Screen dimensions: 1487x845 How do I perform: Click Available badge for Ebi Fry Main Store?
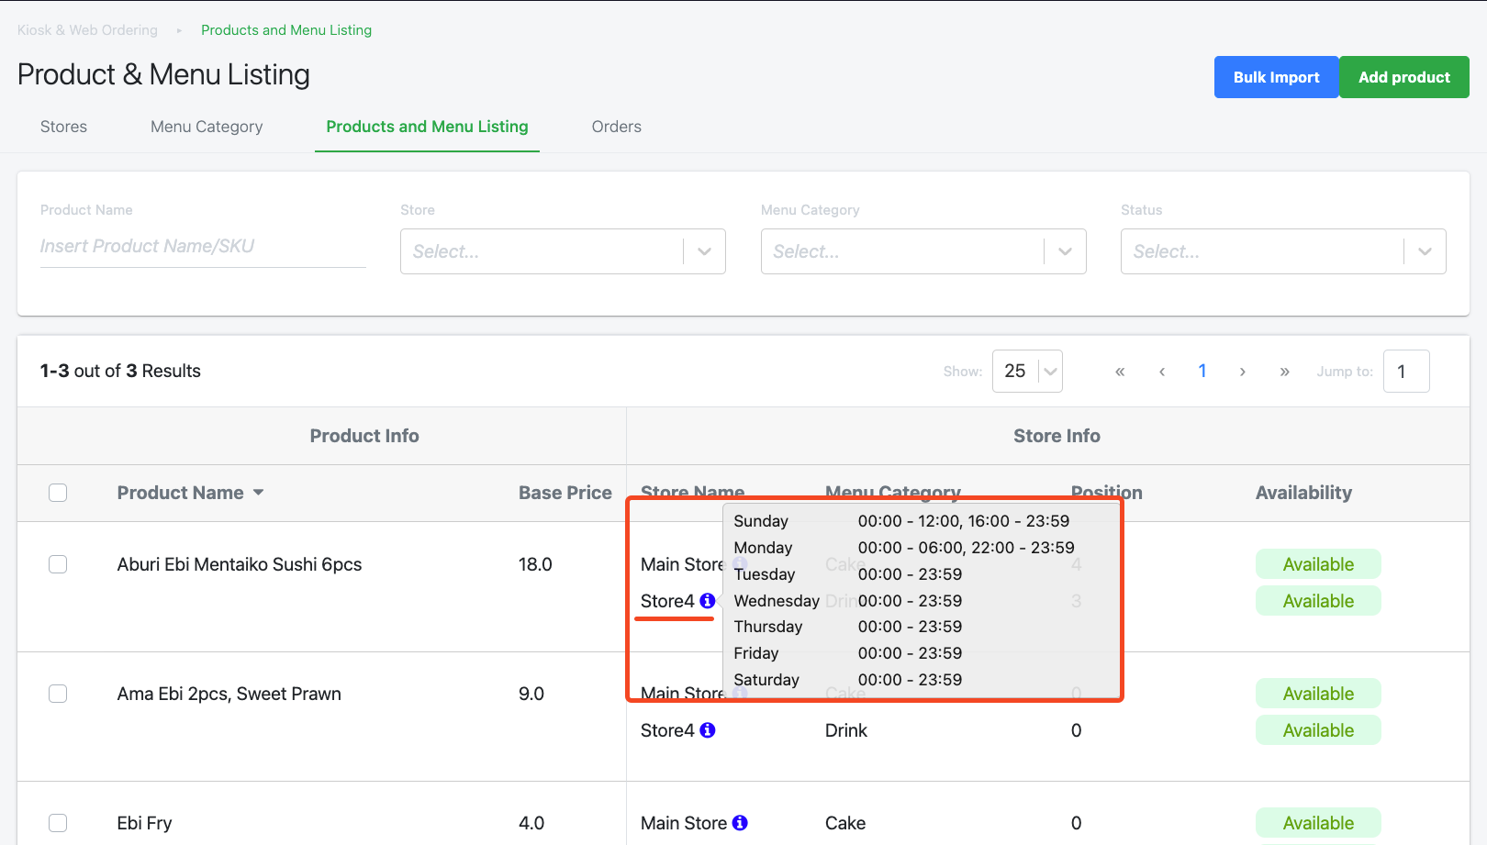click(1318, 823)
